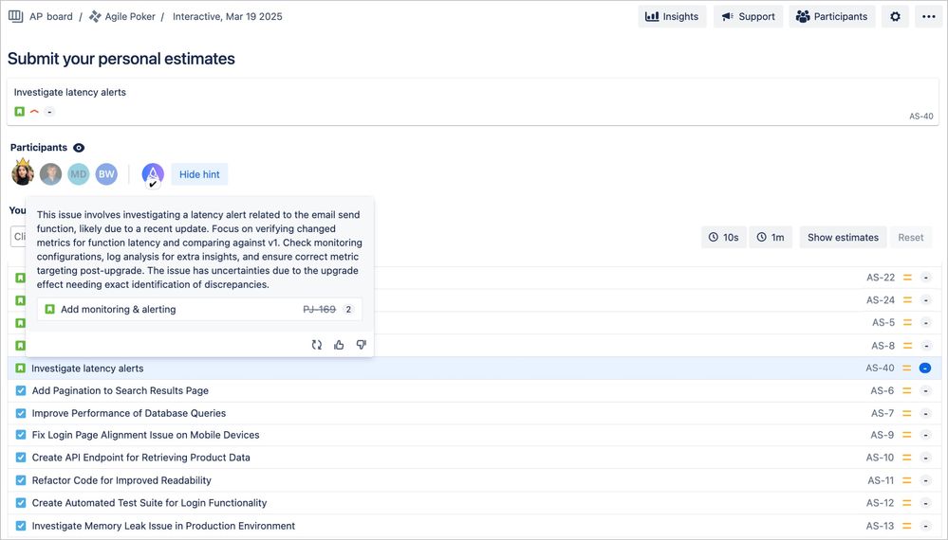
Task: Click the task type icon for Add Pagination
Action: coord(21,390)
